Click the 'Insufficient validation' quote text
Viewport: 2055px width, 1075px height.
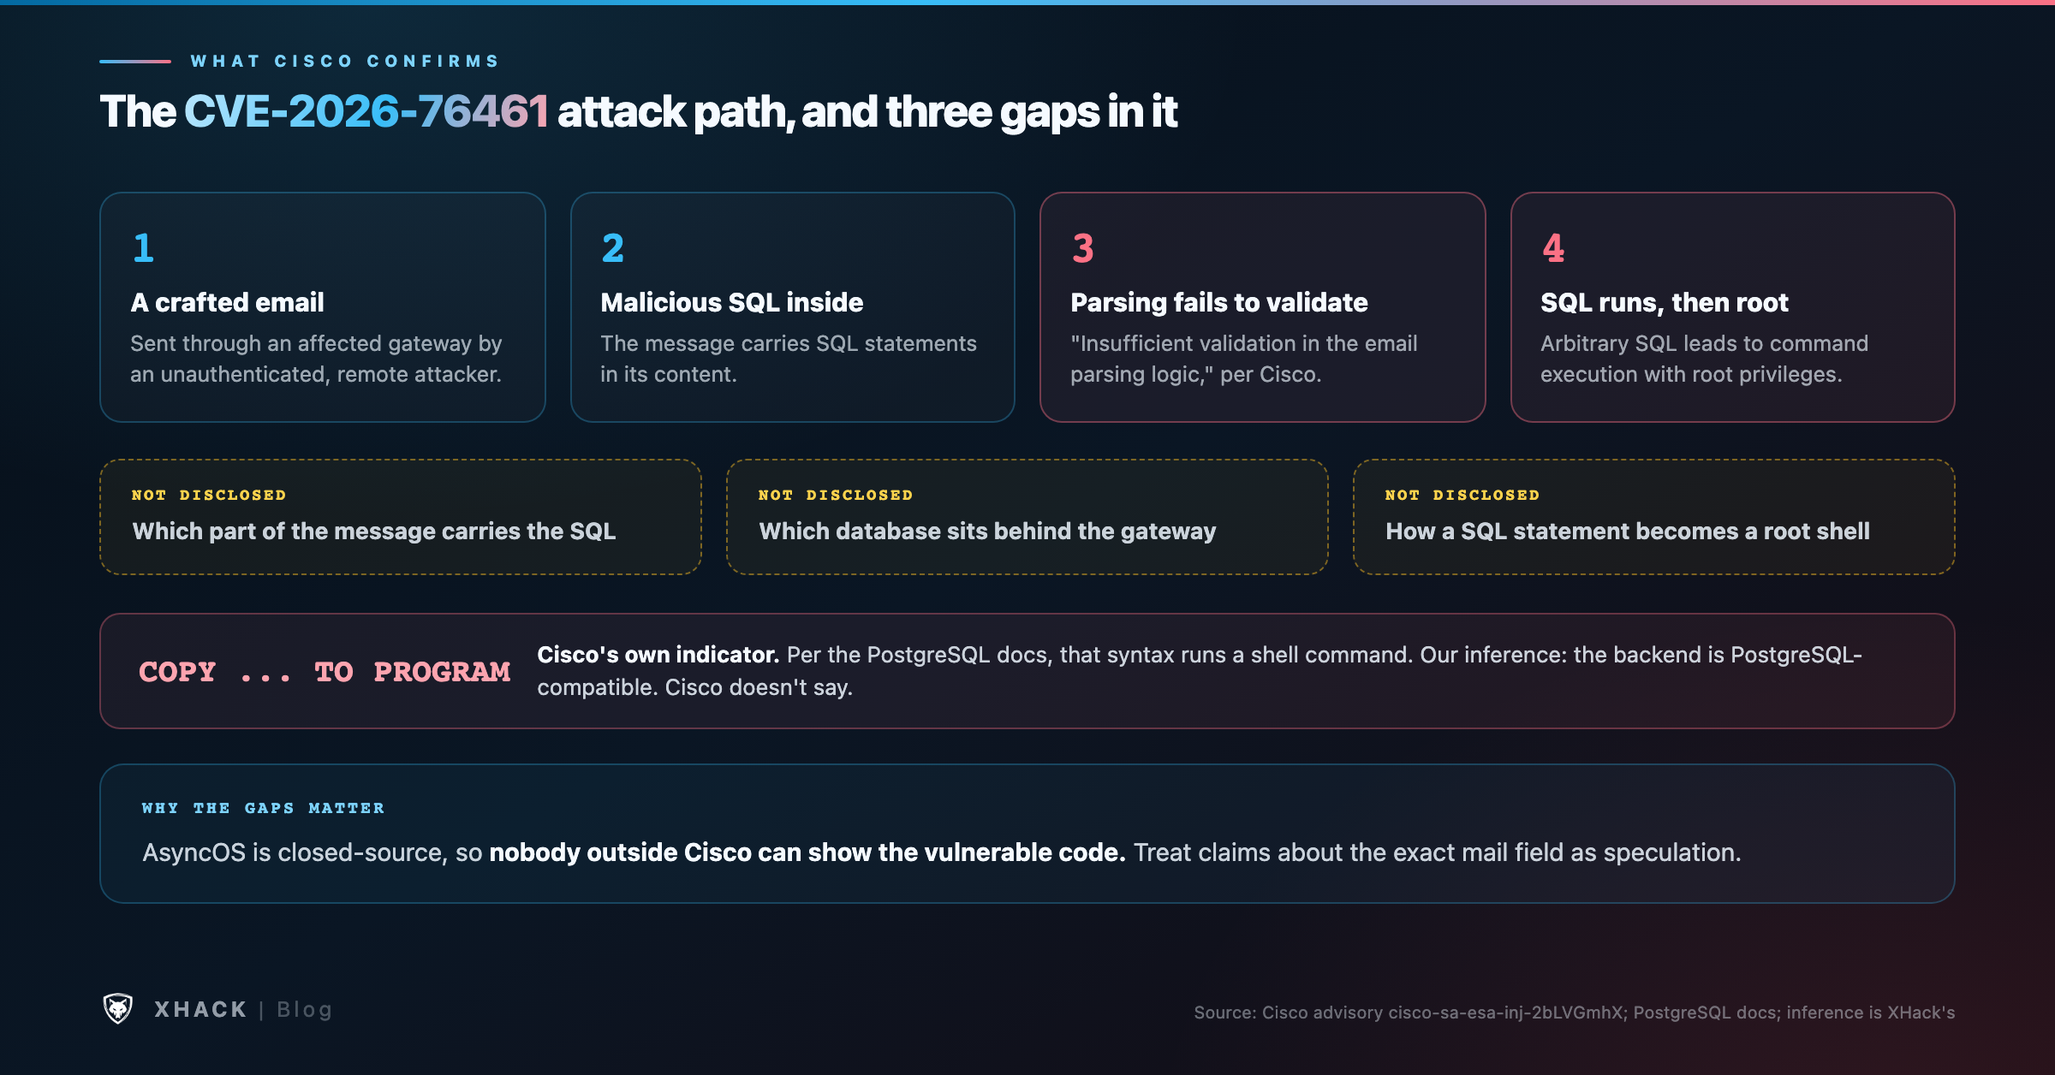[1244, 359]
